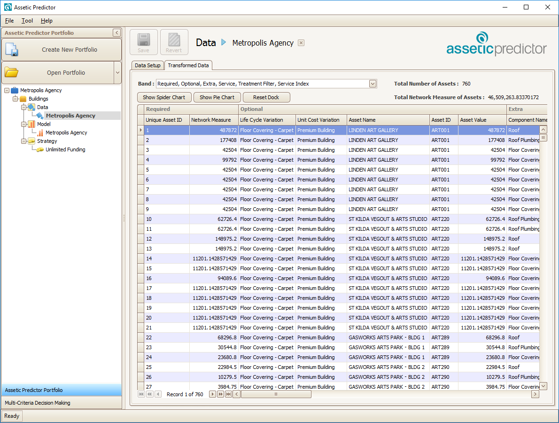559x423 pixels.
Task: Click the Unlimited Funding folder icon
Action: (40, 149)
